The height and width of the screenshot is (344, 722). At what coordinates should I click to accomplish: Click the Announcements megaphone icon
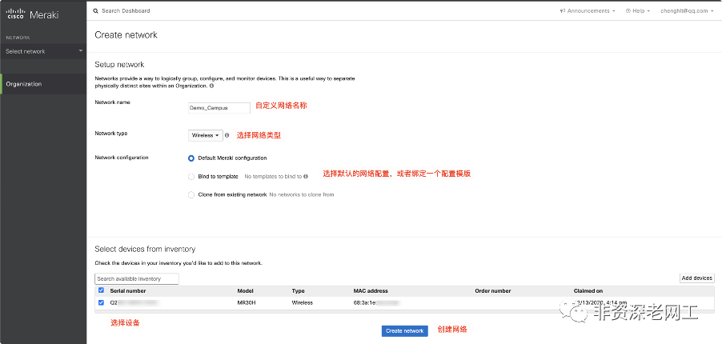pyautogui.click(x=562, y=10)
